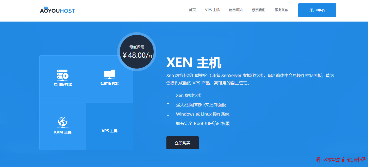
Task: Navigate to the 联系我们 page
Action: pos(259,10)
